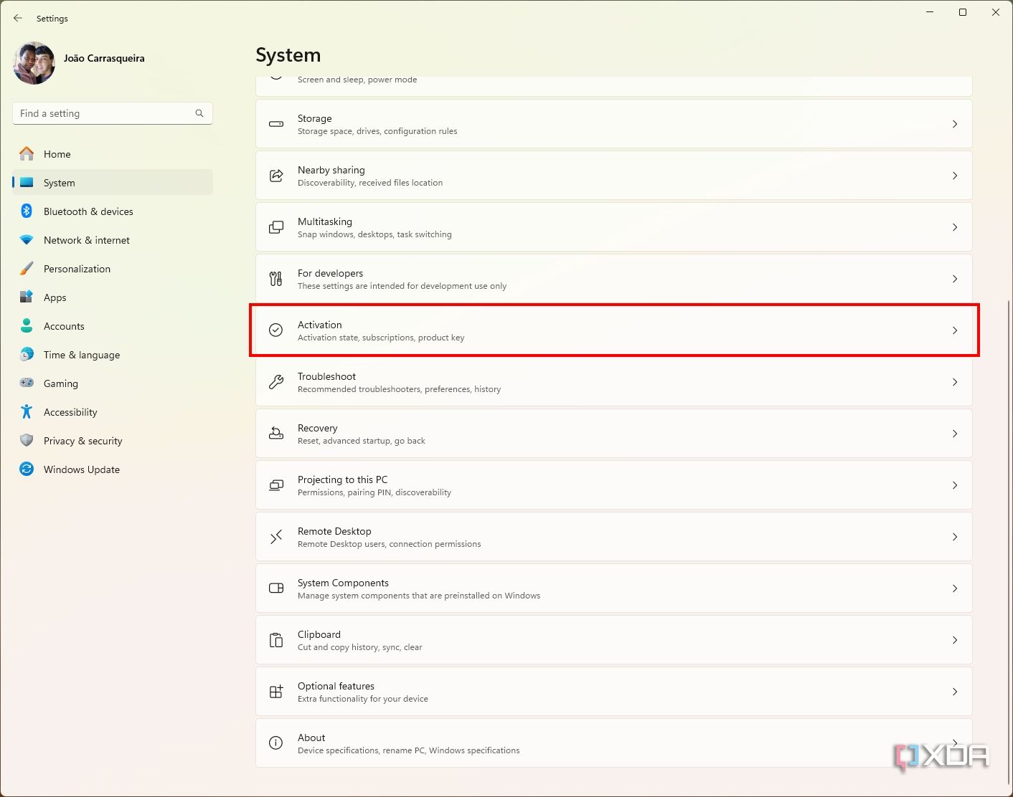Click the Home house icon in sidebar
Image resolution: width=1013 pixels, height=797 pixels.
click(27, 153)
